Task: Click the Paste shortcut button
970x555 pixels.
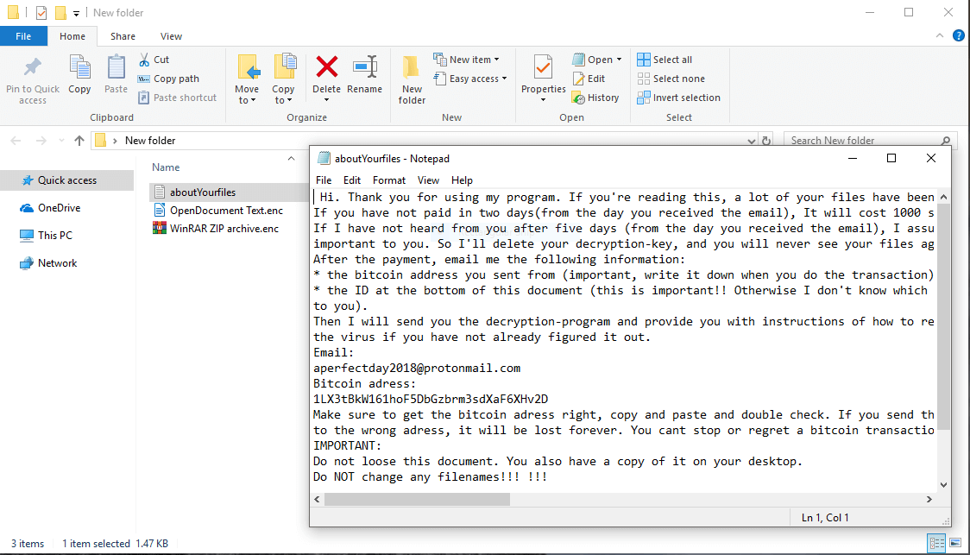Action: [x=177, y=98]
